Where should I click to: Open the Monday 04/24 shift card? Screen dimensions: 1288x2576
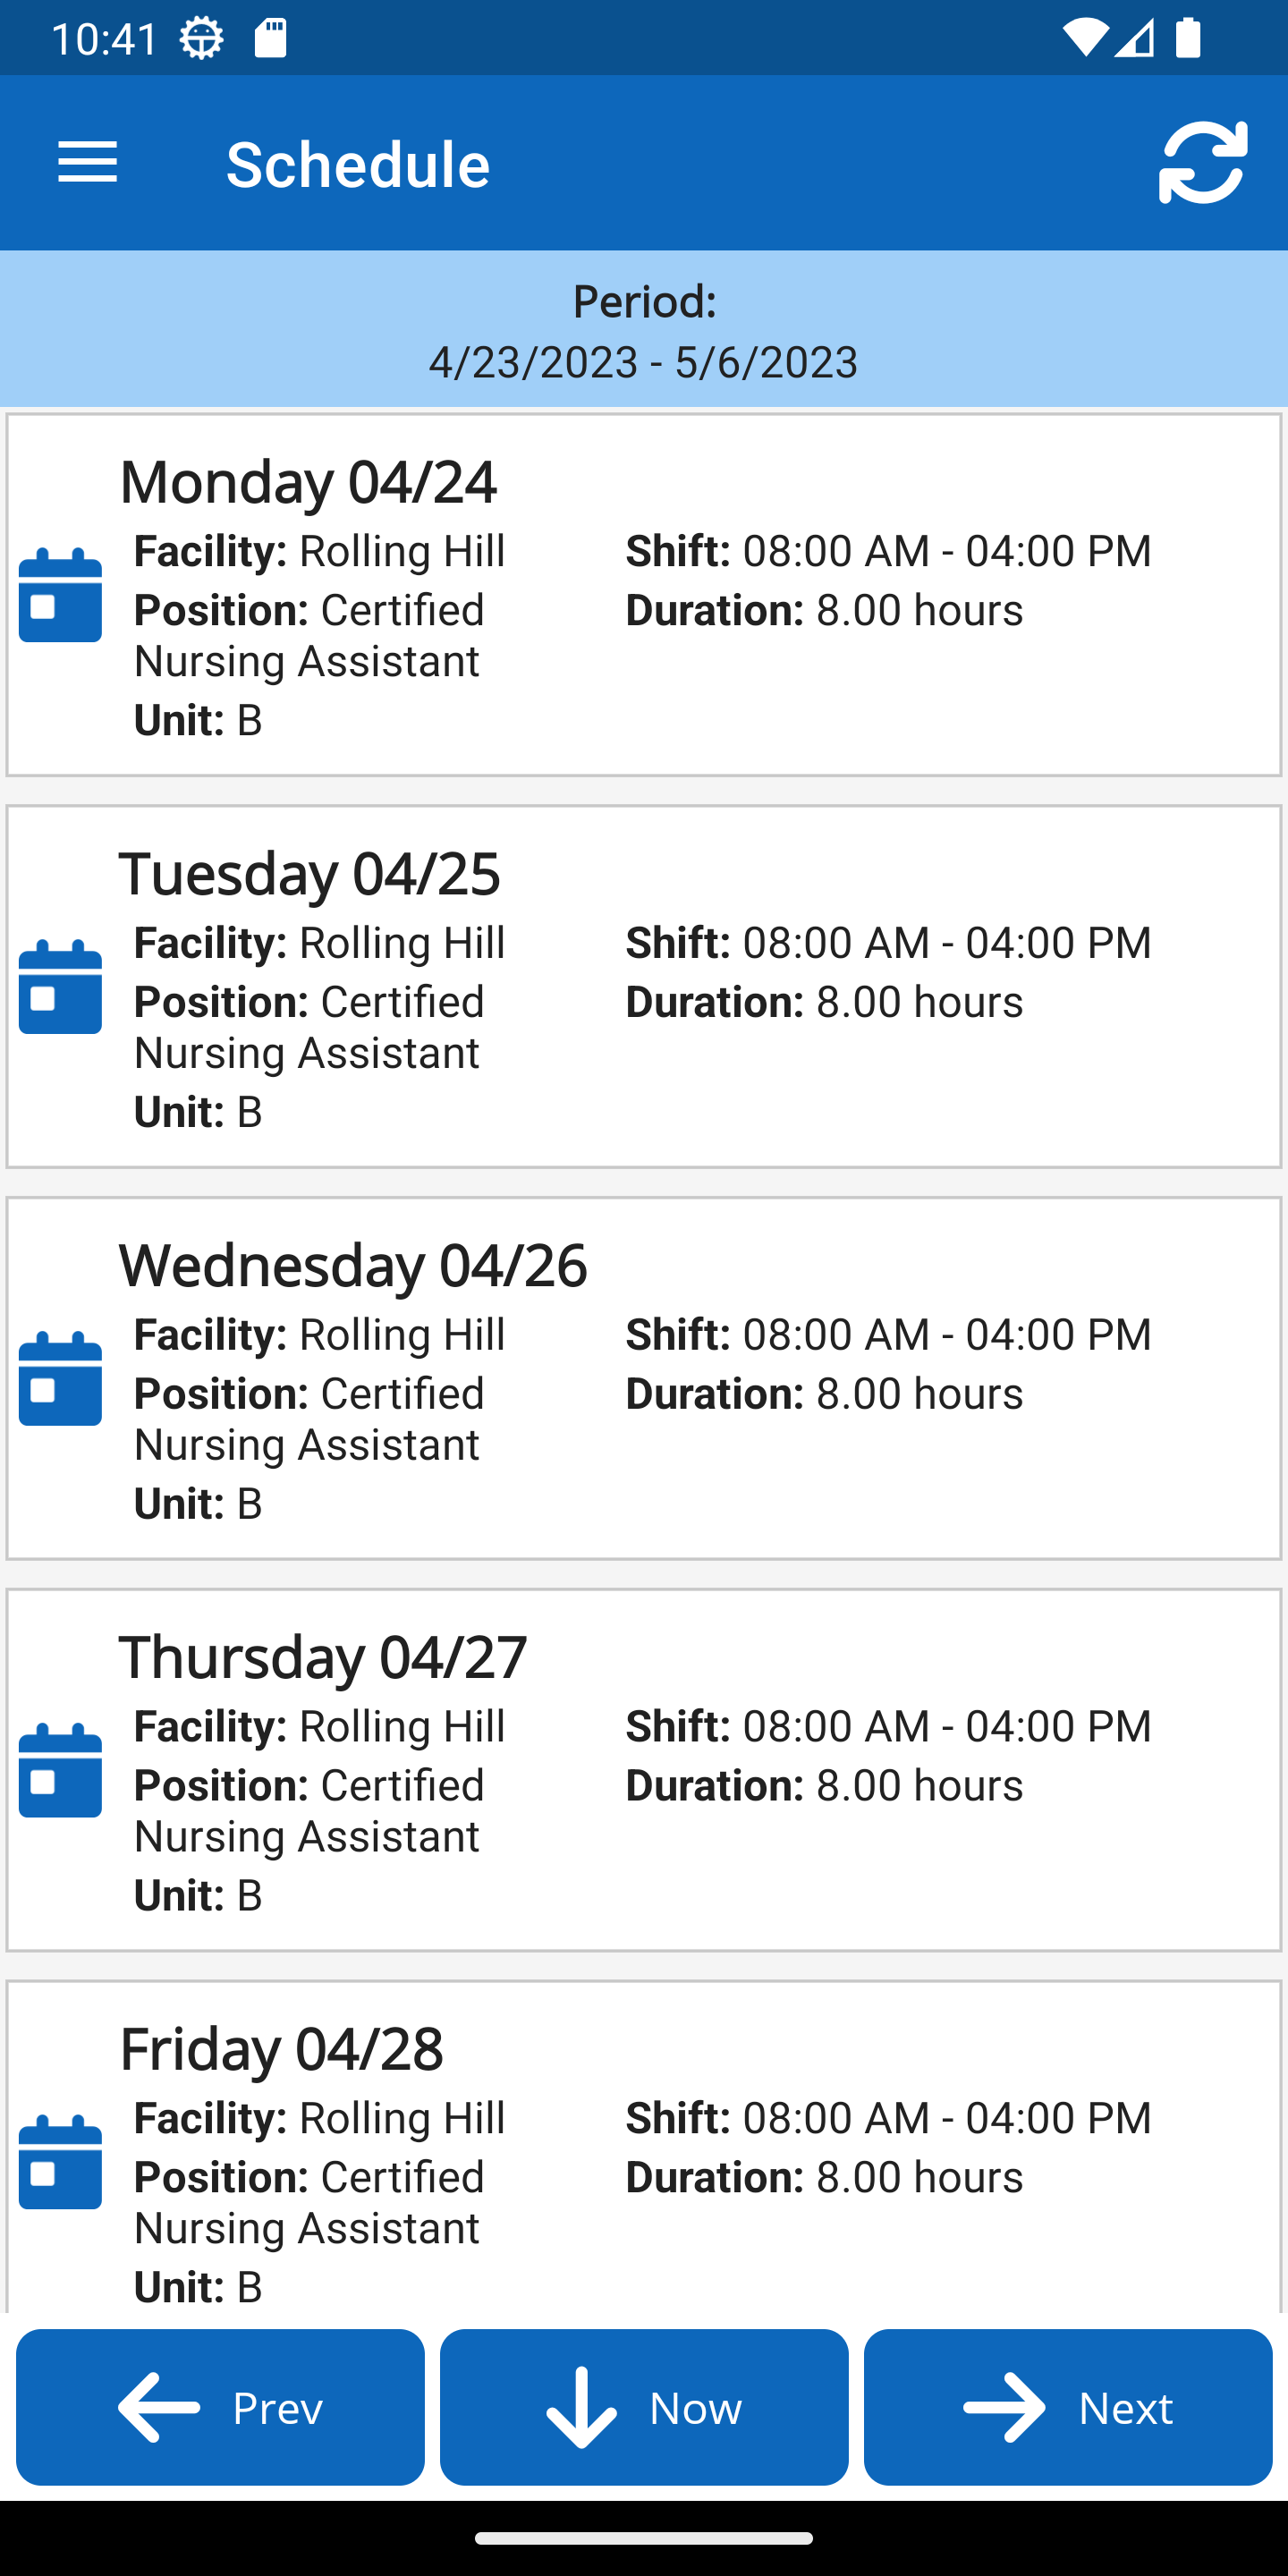pos(644,595)
